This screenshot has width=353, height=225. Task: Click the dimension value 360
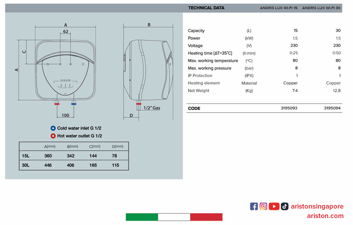tap(48, 156)
